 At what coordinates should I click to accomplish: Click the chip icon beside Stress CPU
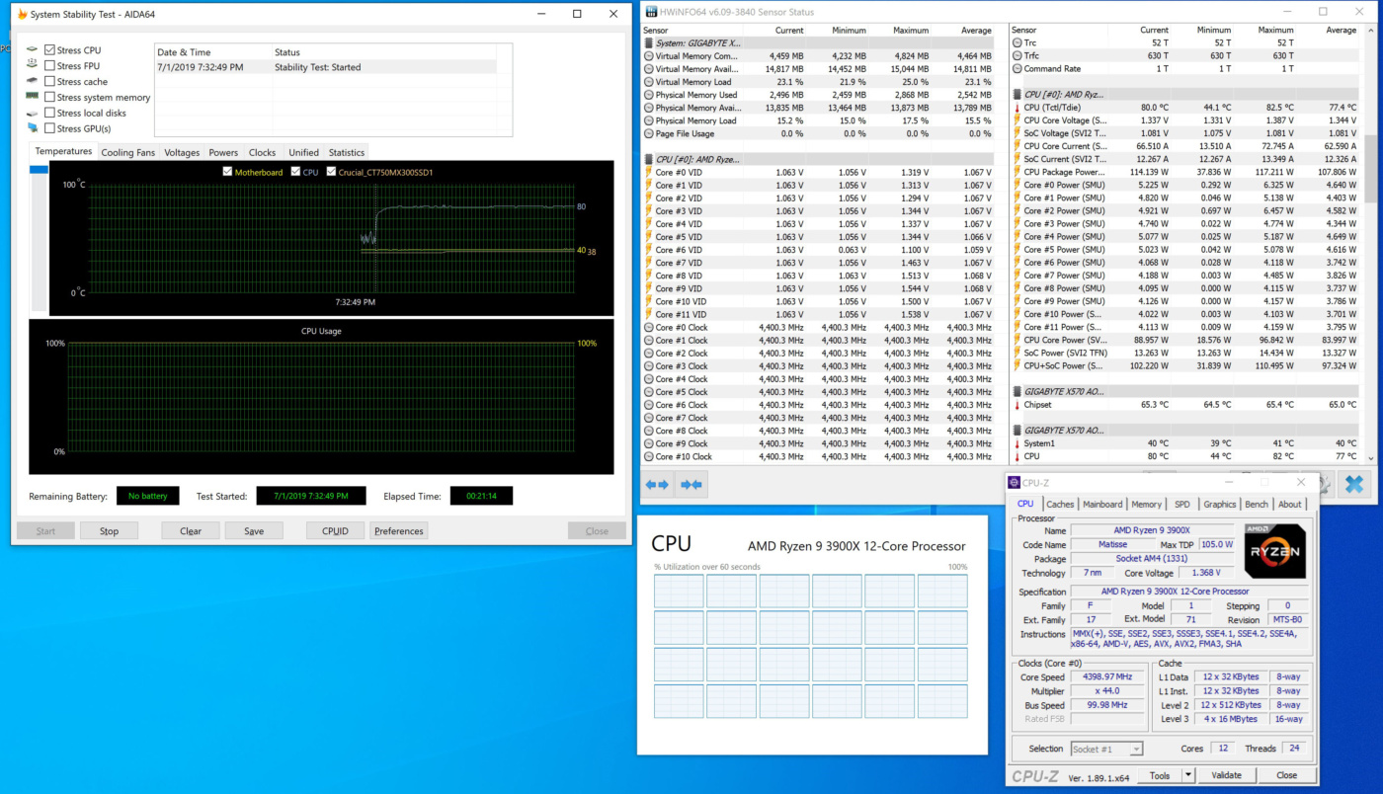coord(32,50)
